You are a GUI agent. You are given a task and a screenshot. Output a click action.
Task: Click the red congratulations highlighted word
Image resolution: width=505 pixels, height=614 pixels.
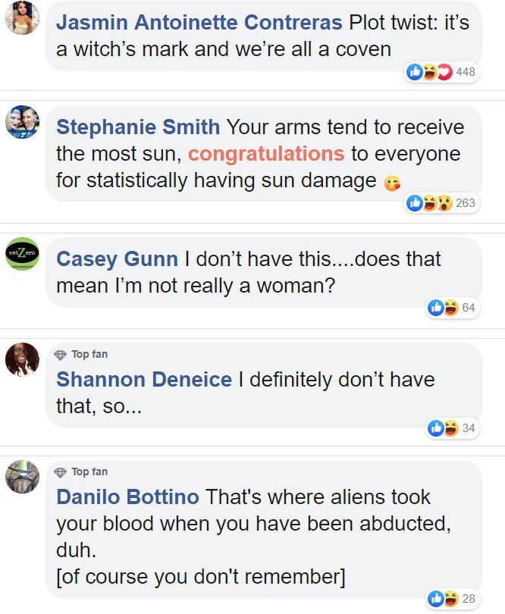[x=266, y=154]
